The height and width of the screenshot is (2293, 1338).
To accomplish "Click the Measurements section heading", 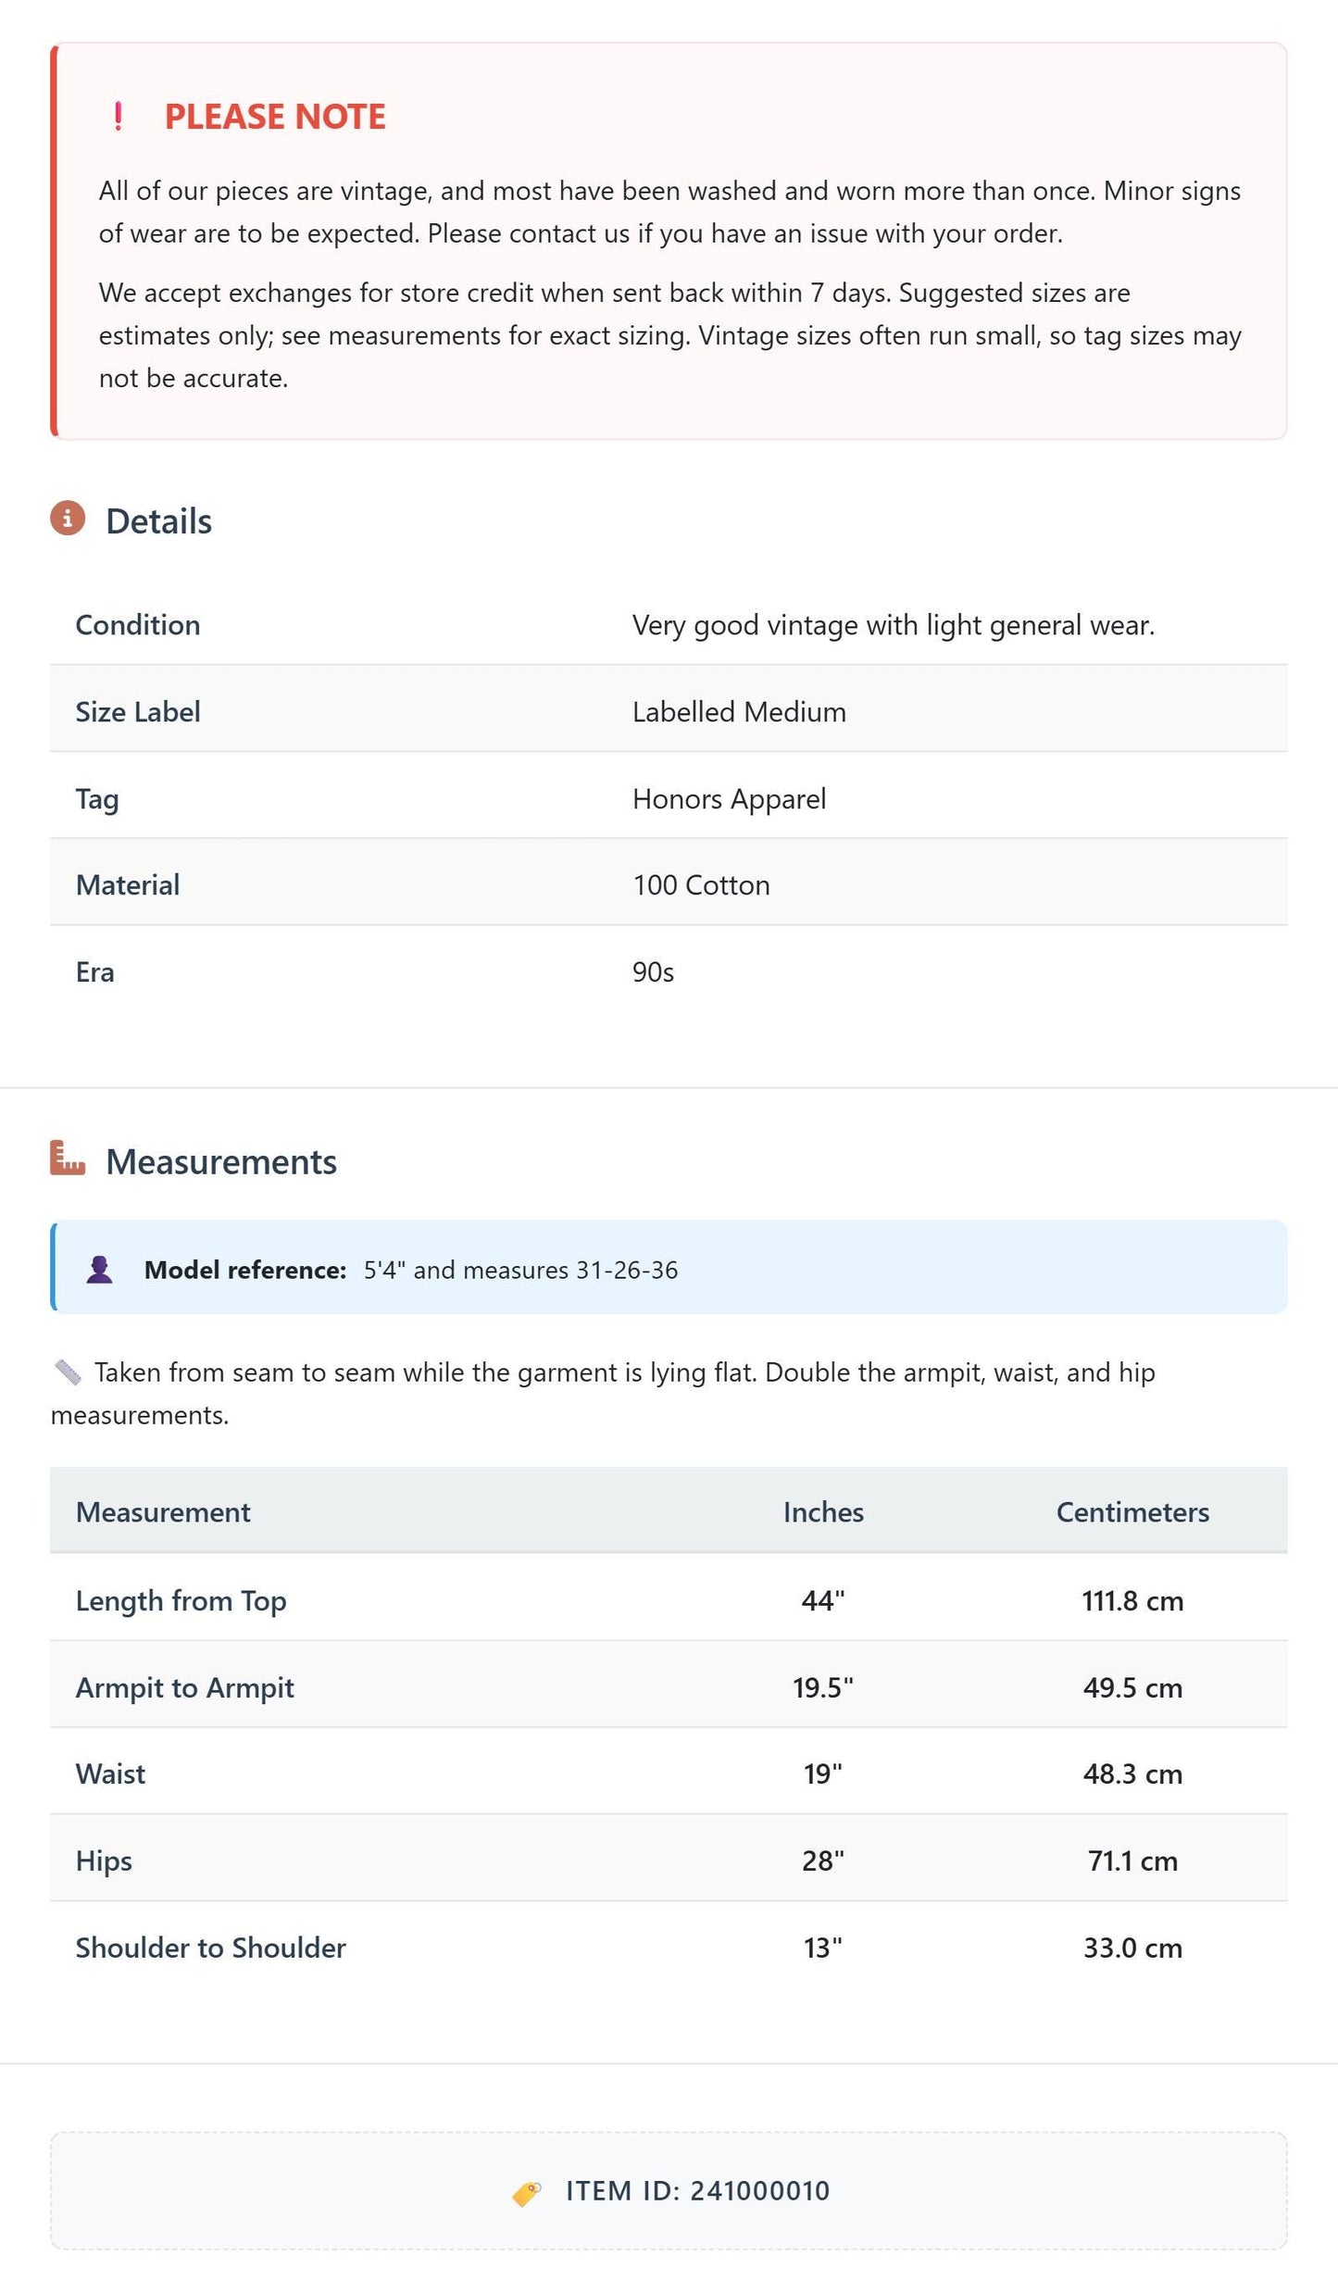I will pyautogui.click(x=221, y=1161).
